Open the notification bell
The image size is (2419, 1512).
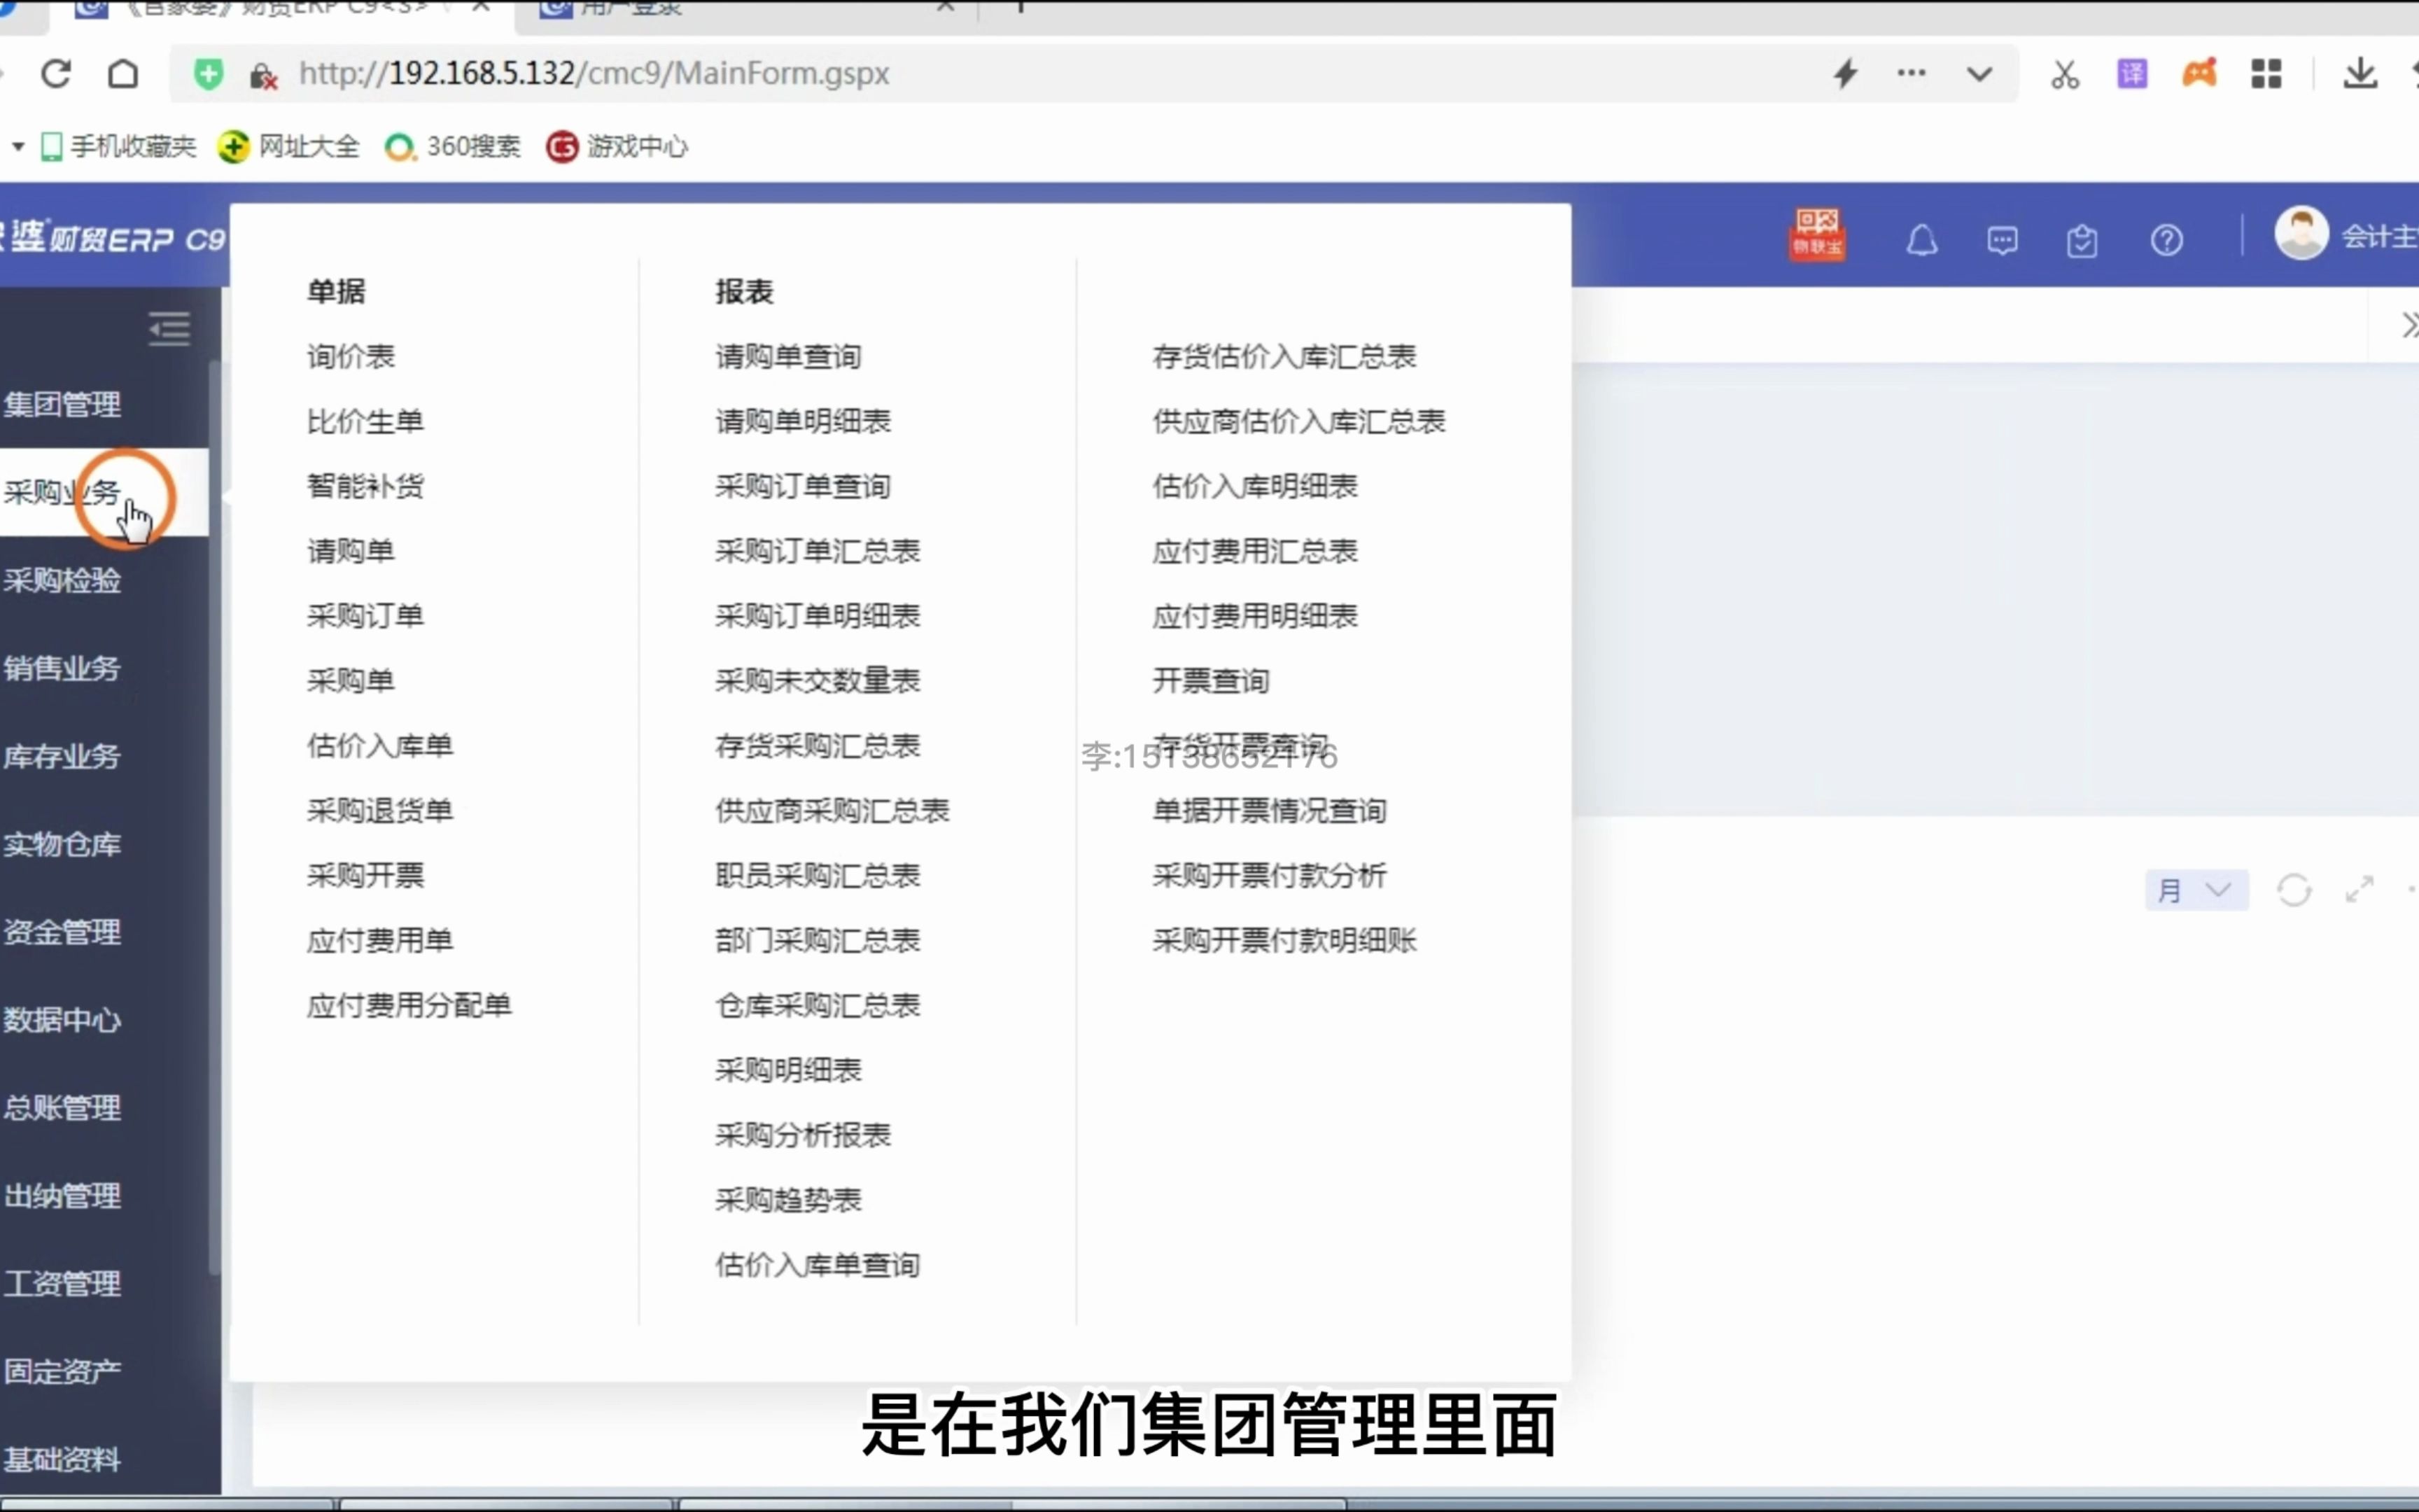(x=1920, y=239)
